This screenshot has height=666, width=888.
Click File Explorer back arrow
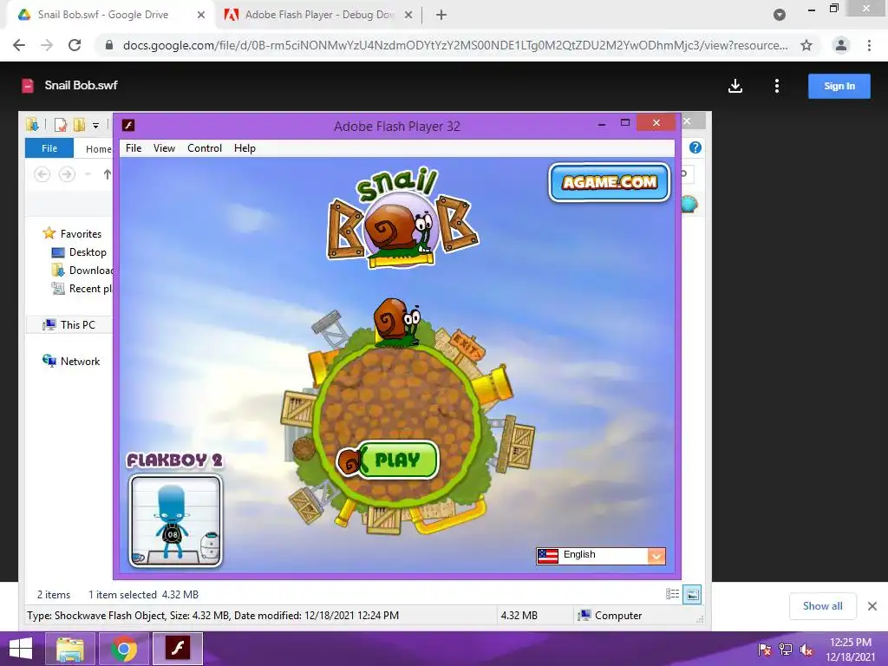(x=42, y=174)
